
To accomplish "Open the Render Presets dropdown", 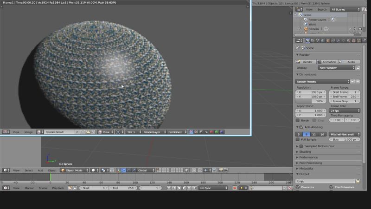I will pyautogui.click(x=322, y=82).
